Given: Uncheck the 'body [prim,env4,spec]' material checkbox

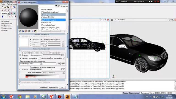Looking at the screenshot, I should pos(42,12).
